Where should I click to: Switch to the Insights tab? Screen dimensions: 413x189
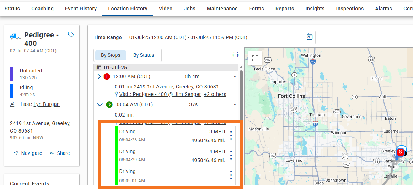pos(315,9)
